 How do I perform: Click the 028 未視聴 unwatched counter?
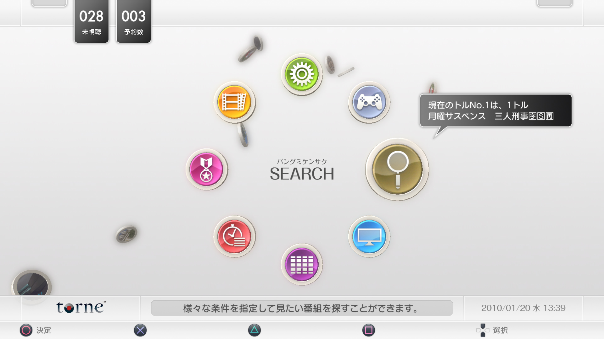(92, 21)
